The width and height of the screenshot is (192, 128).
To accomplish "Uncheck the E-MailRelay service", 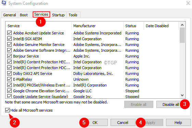I will (10, 79).
